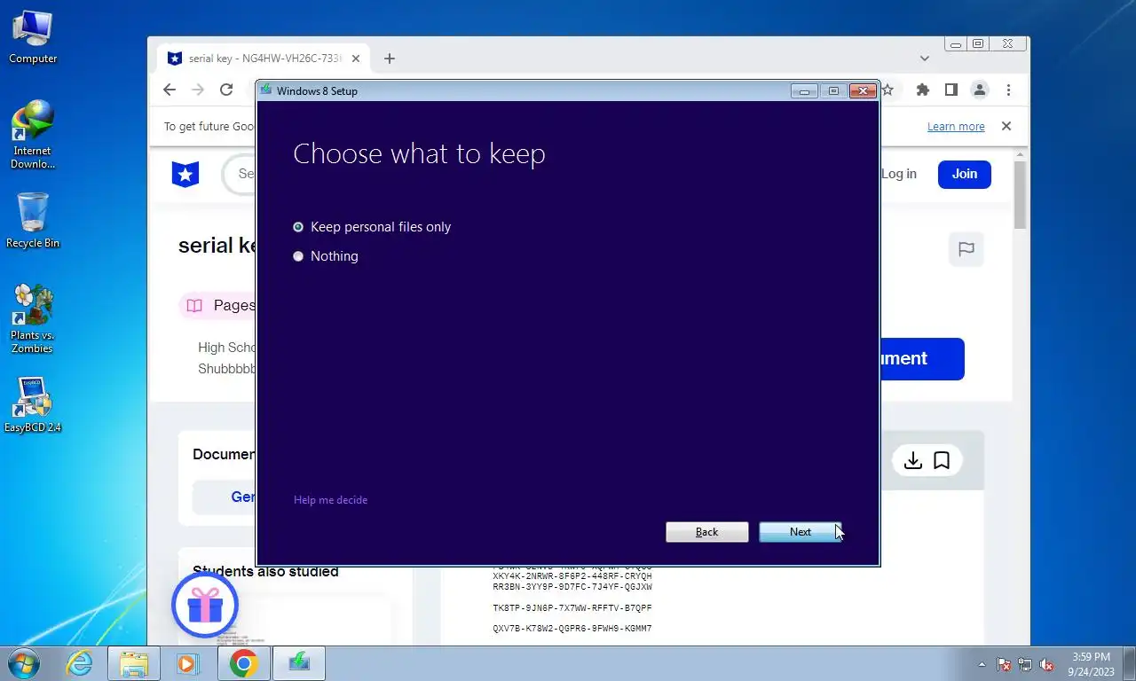
Task: Click the Windows 8 Setup title bar icon
Action: [x=265, y=90]
